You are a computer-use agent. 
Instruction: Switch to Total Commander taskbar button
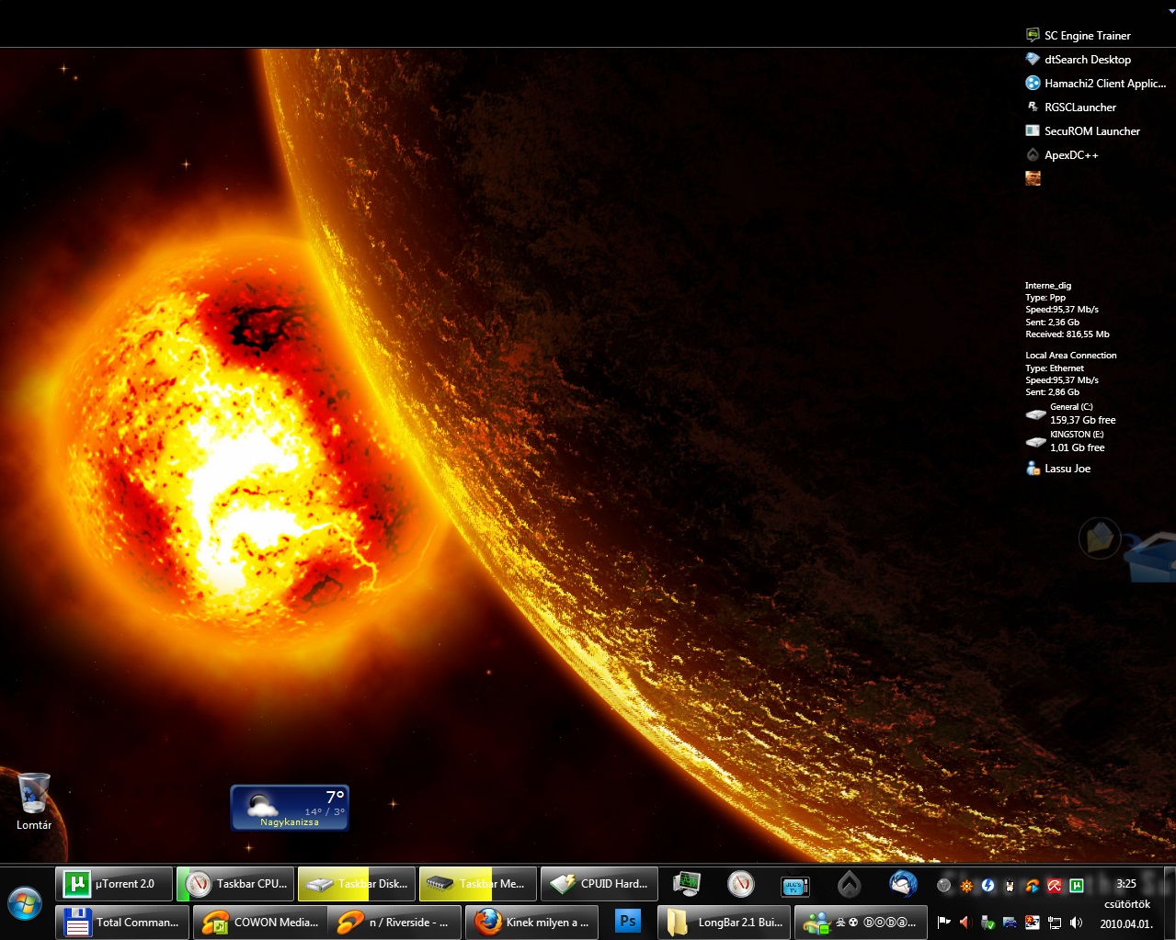[122, 923]
